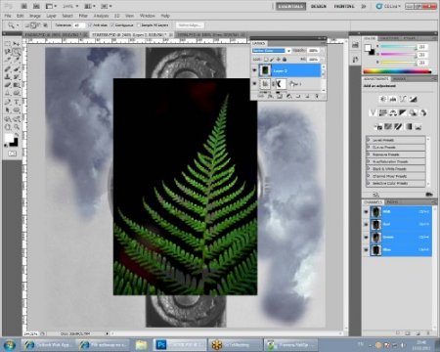The height and width of the screenshot is (352, 440).
Task: Add a layer mask in Layers panel
Action: (280, 96)
